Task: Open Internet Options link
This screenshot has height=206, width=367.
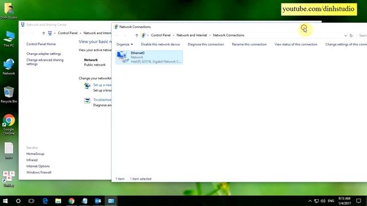Action: pos(38,166)
